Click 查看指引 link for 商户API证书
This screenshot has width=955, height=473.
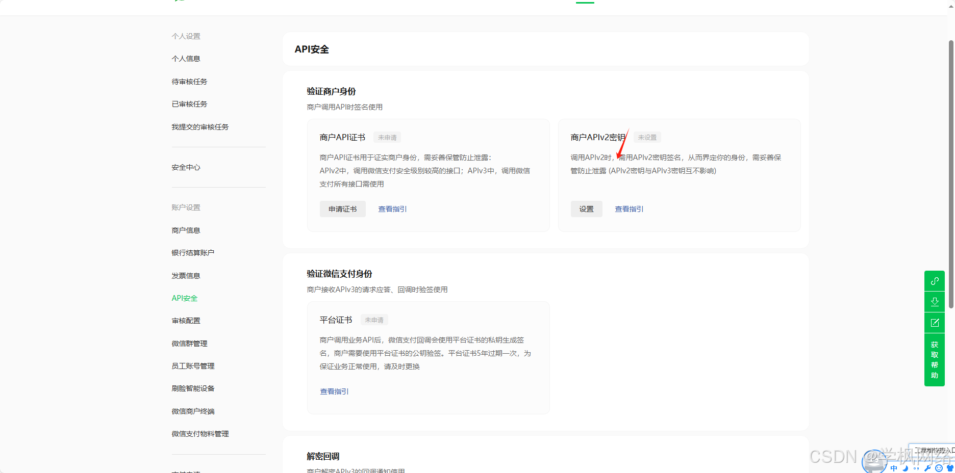tap(392, 209)
